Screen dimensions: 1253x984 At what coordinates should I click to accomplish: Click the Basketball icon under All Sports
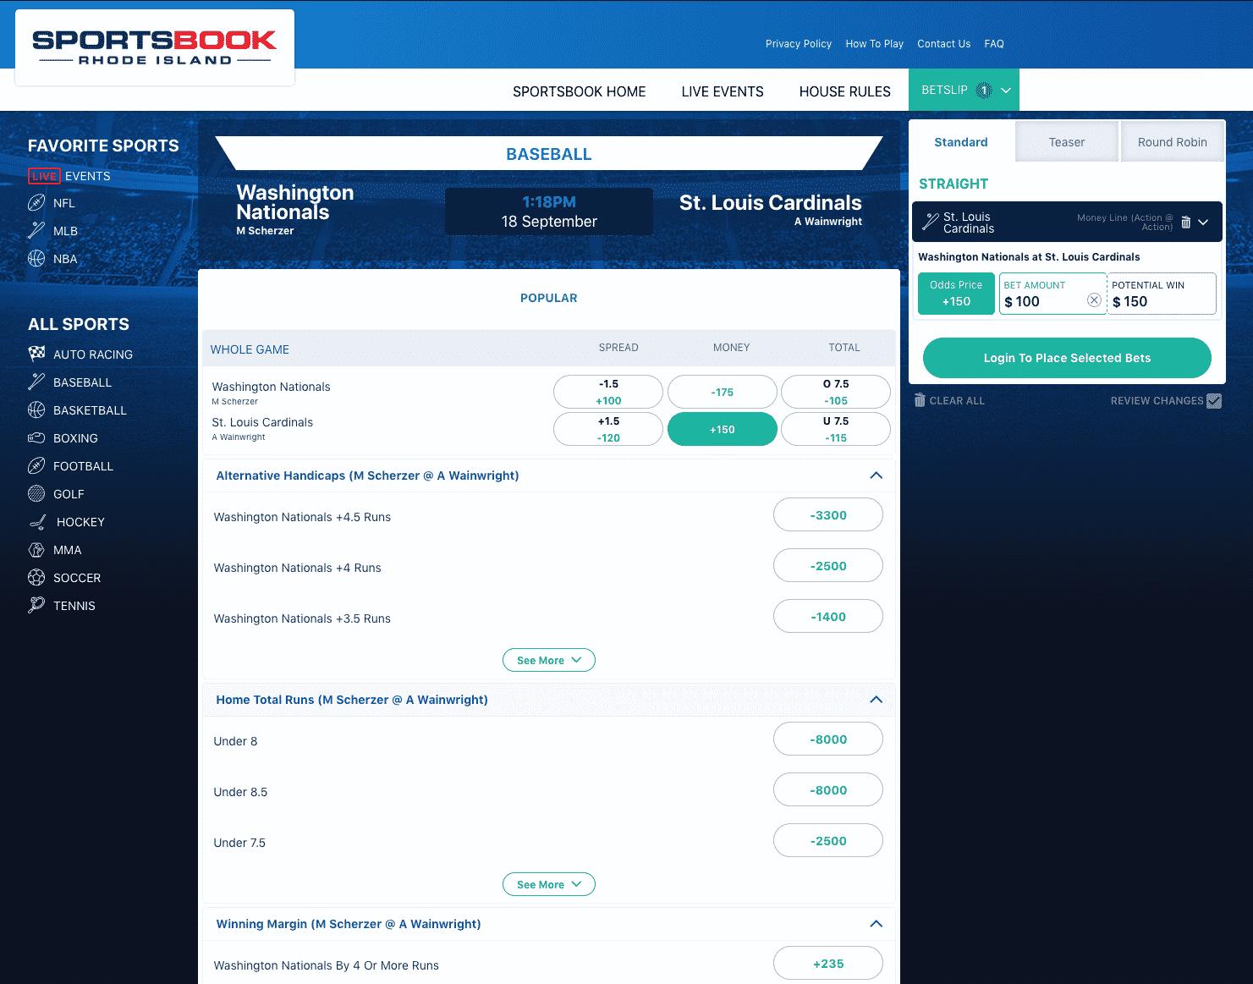[36, 410]
